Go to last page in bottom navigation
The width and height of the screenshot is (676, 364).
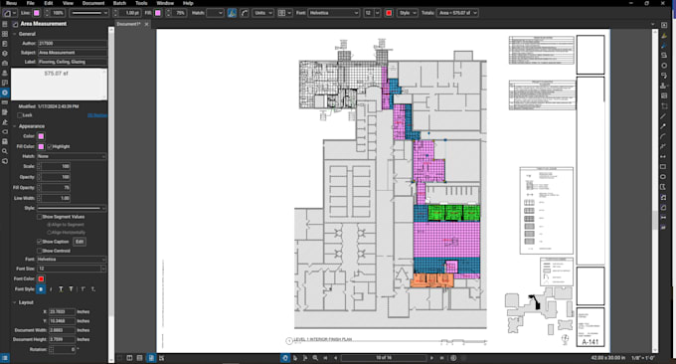tap(442, 358)
